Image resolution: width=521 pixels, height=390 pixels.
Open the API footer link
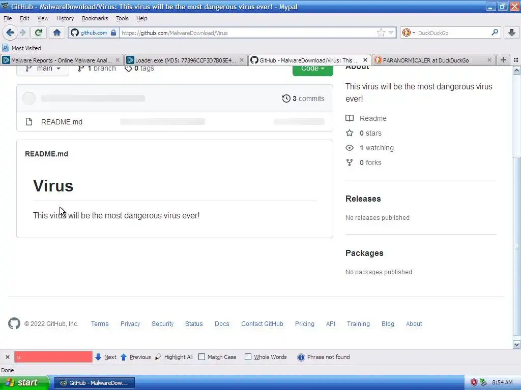[x=331, y=323]
